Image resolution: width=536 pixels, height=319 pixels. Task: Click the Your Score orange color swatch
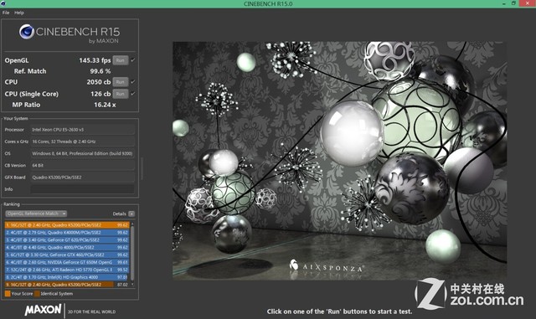8,293
